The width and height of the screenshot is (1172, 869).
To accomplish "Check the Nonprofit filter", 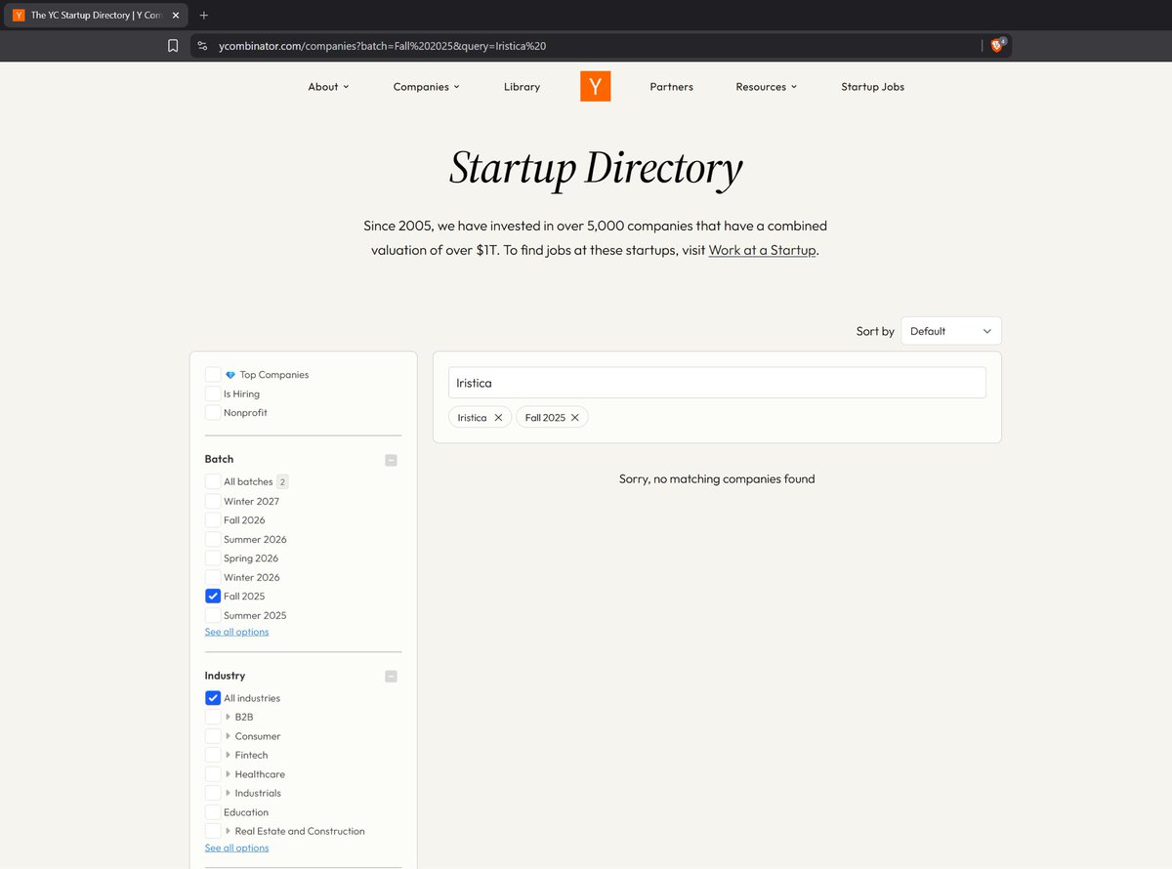I will (x=213, y=413).
